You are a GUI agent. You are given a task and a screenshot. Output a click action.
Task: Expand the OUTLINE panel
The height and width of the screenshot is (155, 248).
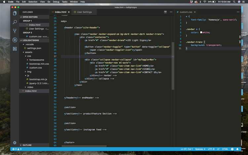27,145
